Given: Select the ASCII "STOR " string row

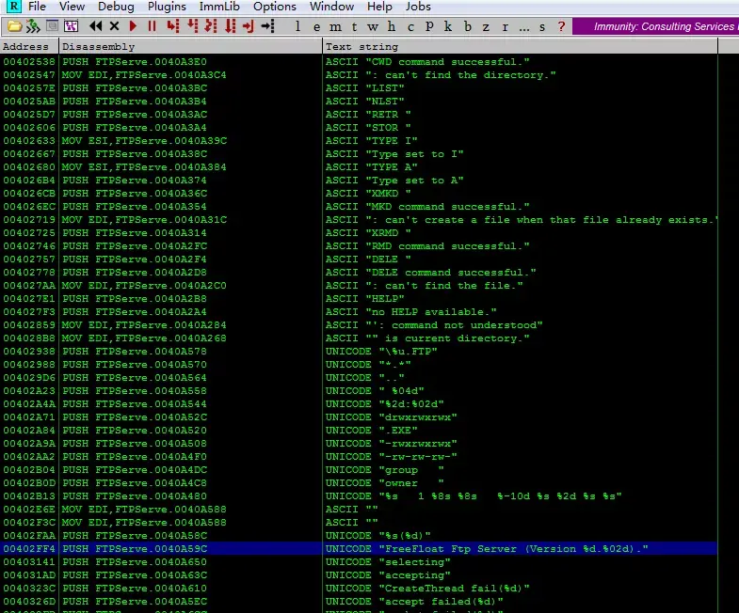Looking at the screenshot, I should (x=359, y=128).
